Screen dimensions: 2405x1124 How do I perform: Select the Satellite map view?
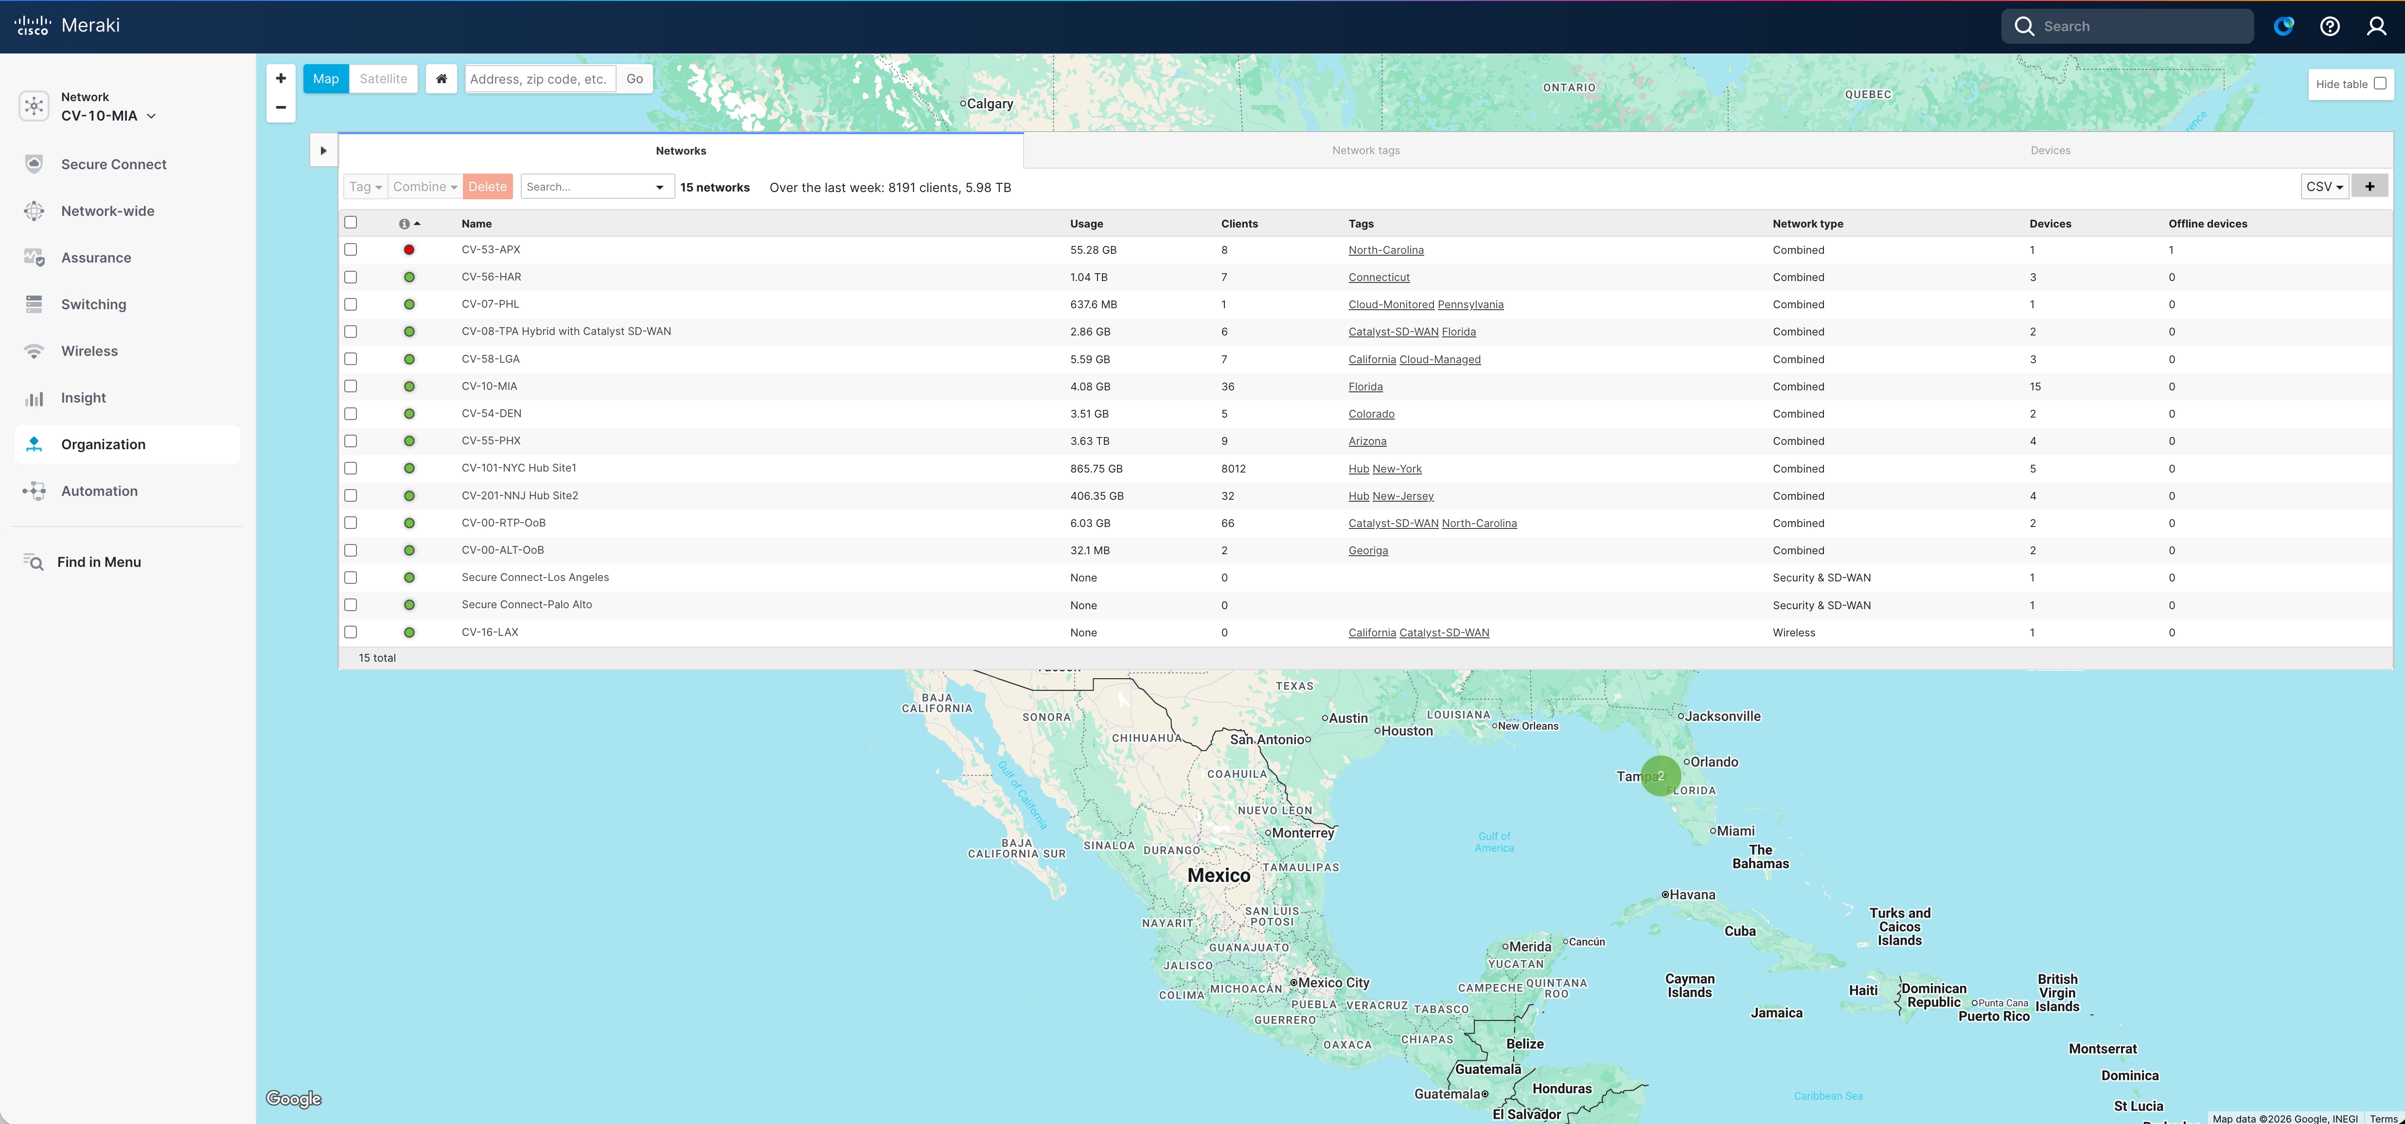tap(384, 78)
